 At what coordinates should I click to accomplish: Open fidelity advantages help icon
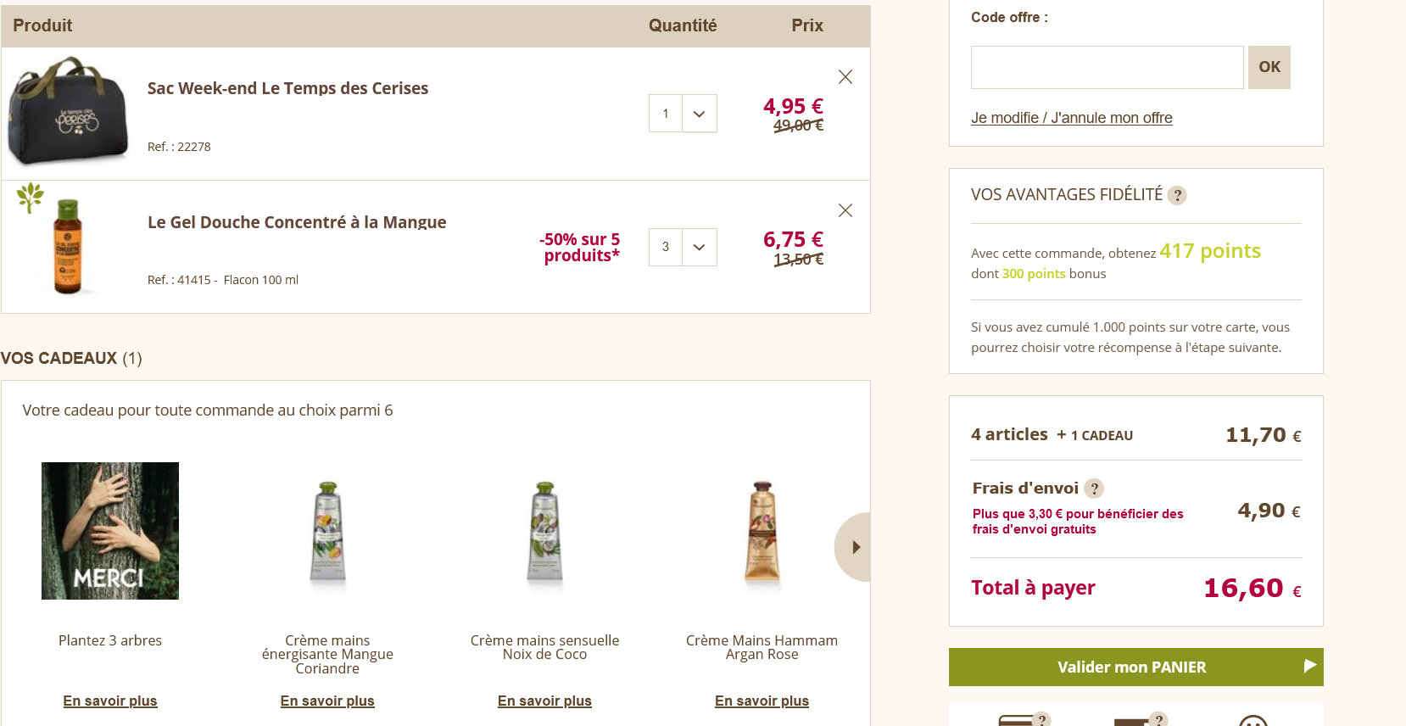[1176, 196]
